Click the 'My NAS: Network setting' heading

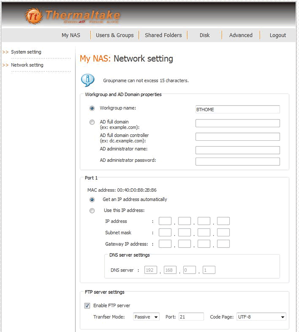126,58
